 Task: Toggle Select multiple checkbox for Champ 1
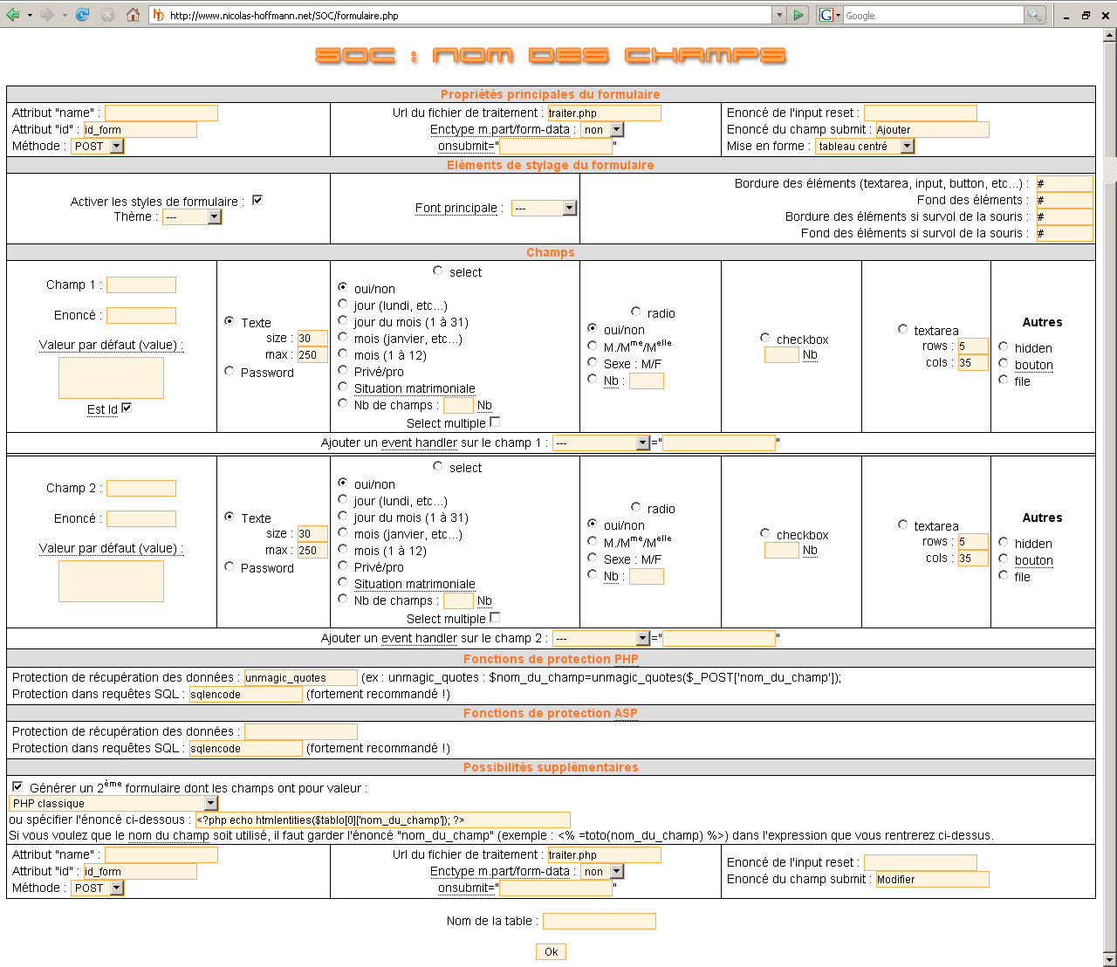pyautogui.click(x=495, y=422)
